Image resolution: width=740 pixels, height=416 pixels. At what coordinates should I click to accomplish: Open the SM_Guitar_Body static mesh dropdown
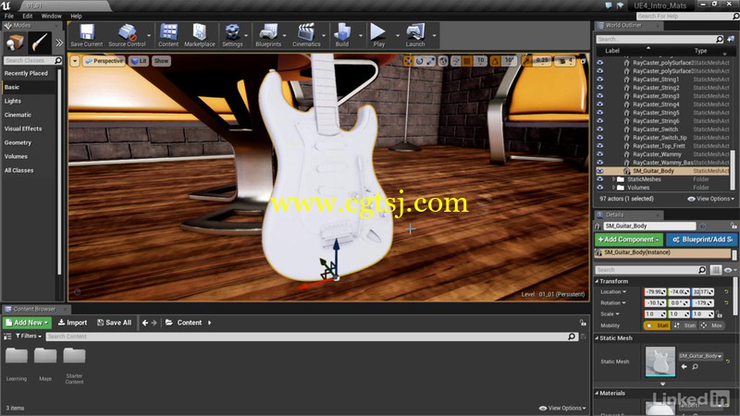point(701,356)
